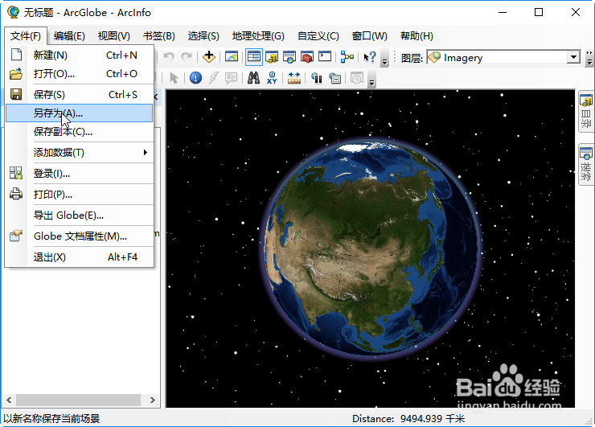Choose 新建(N) from the File menu
This screenshot has height=427, width=595.
click(80, 55)
